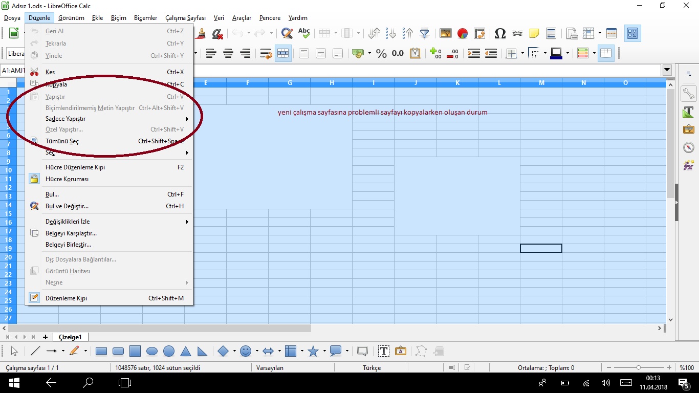
Task: Run the Abc spelling check
Action: [304, 33]
